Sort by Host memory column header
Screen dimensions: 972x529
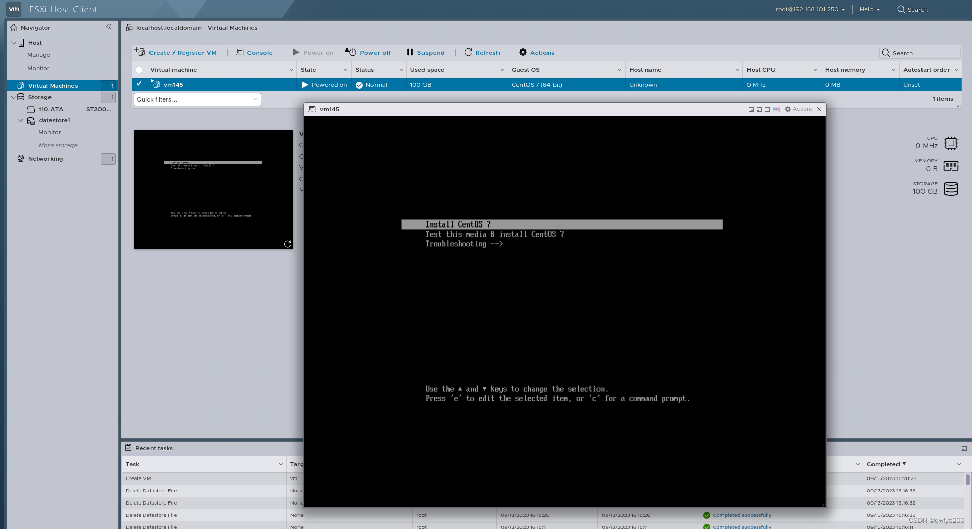pyautogui.click(x=845, y=70)
